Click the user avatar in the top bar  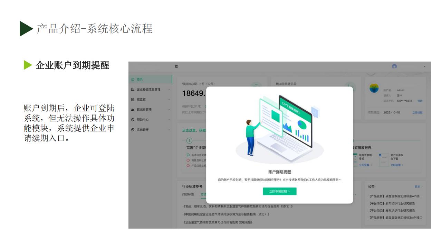[394, 66]
